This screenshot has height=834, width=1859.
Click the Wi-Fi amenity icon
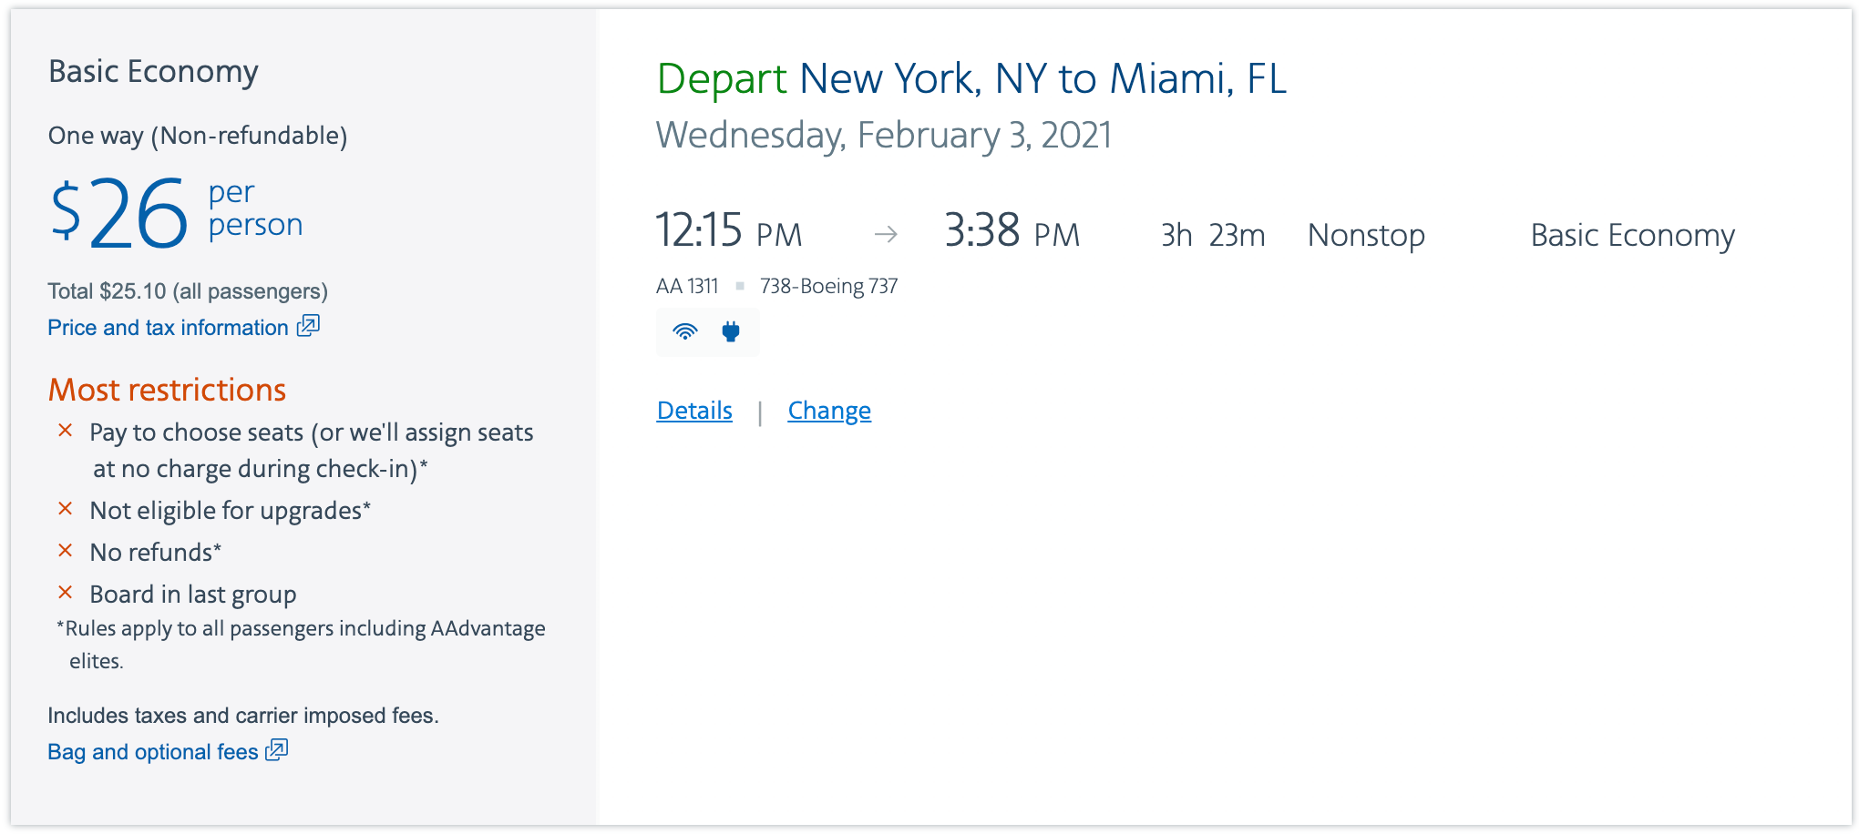pos(685,331)
